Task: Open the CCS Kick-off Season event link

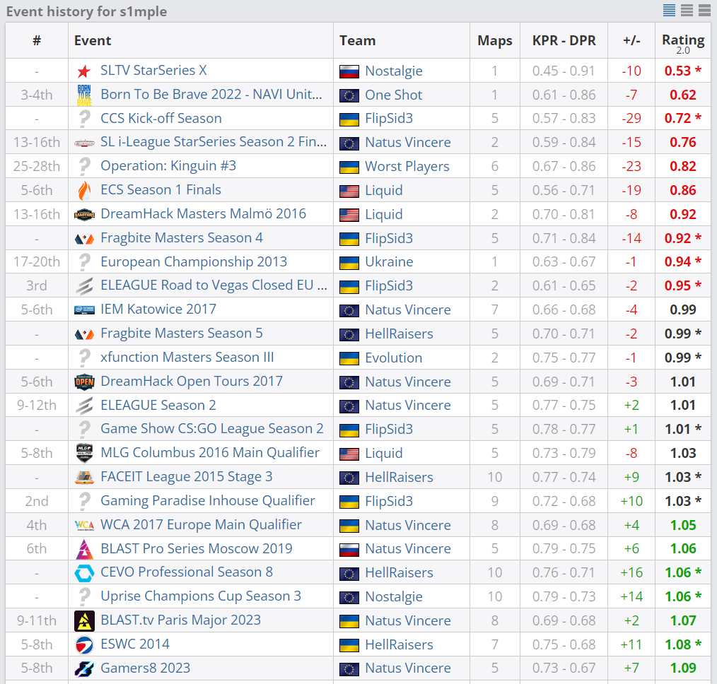Action: 161,118
